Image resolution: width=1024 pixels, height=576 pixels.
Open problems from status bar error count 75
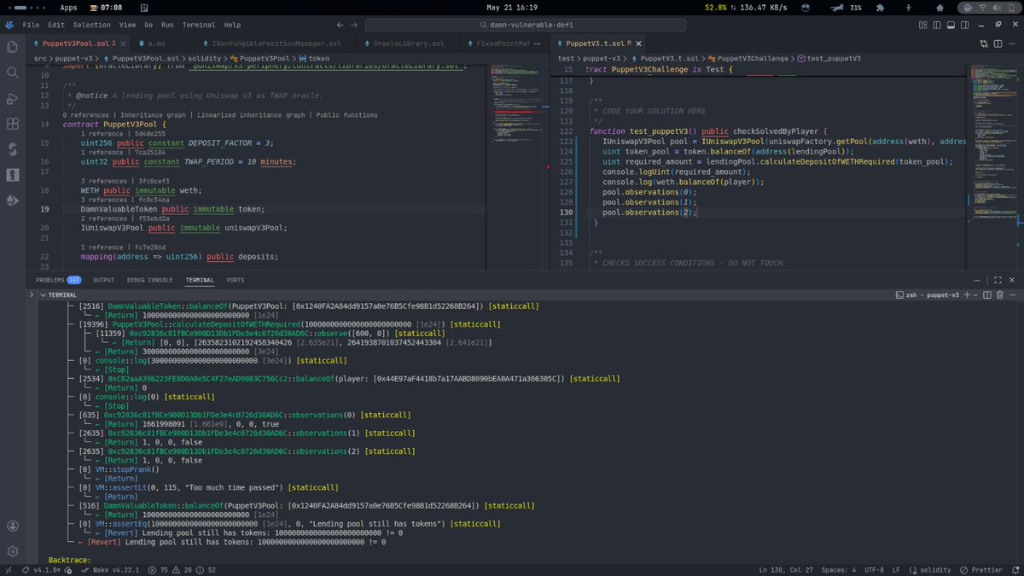point(160,570)
